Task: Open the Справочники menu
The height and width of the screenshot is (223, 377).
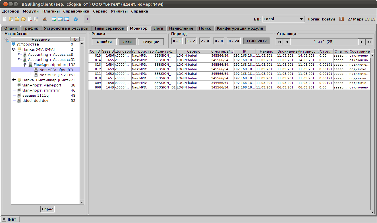Action: (x=76, y=11)
